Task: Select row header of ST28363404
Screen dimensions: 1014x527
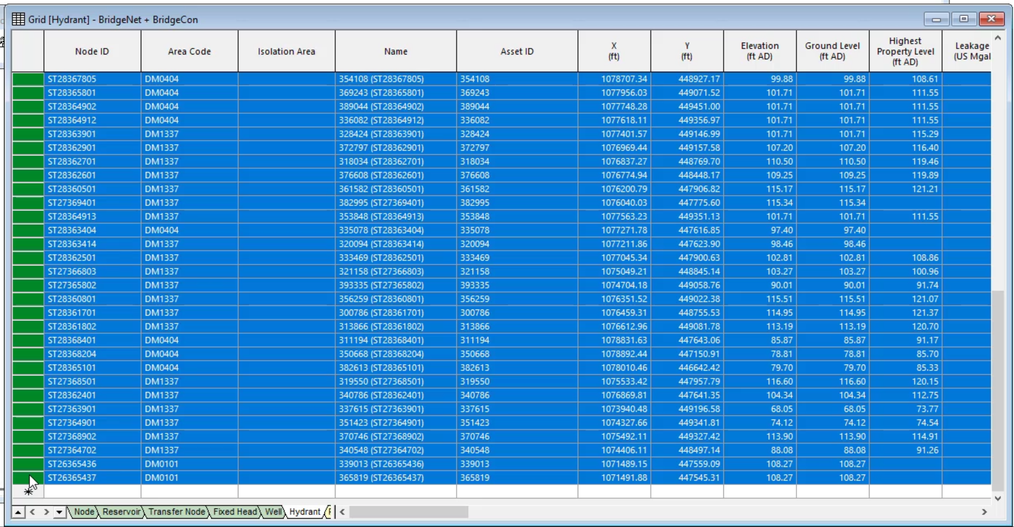Action: tap(28, 230)
